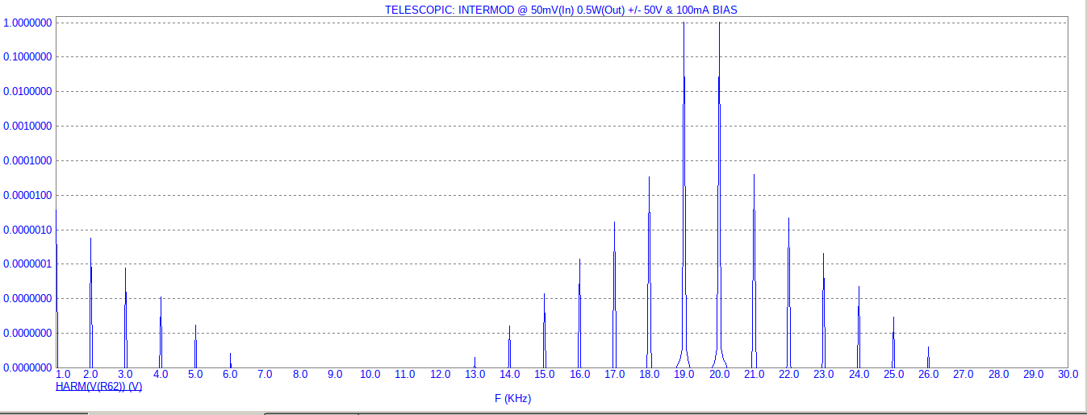This screenshot has width=1087, height=415.
Task: Click the 25.0 X-axis tick label
Action: point(893,375)
